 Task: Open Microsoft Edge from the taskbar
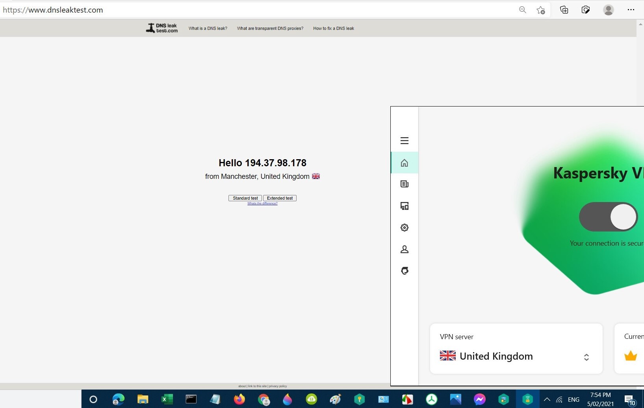(x=118, y=399)
